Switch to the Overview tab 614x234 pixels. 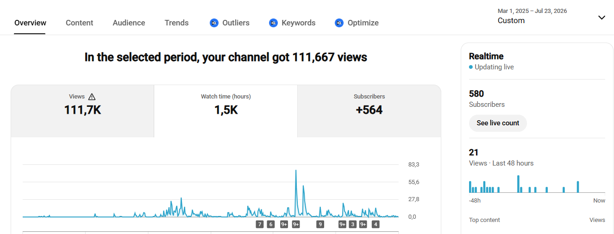pos(31,23)
